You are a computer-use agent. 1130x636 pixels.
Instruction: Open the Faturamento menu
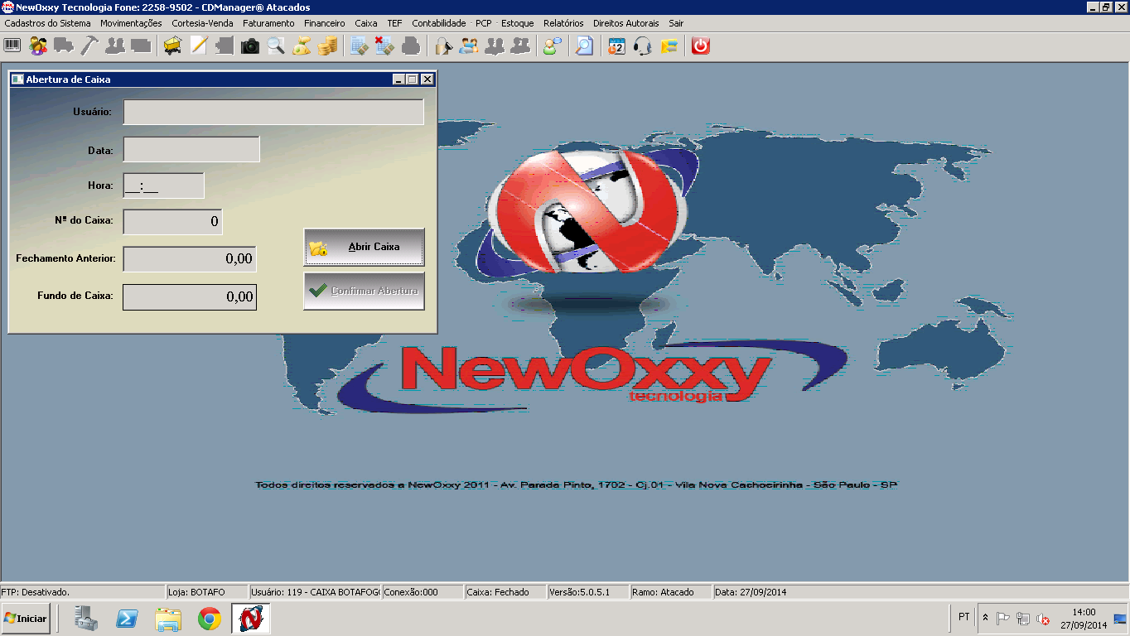click(268, 23)
